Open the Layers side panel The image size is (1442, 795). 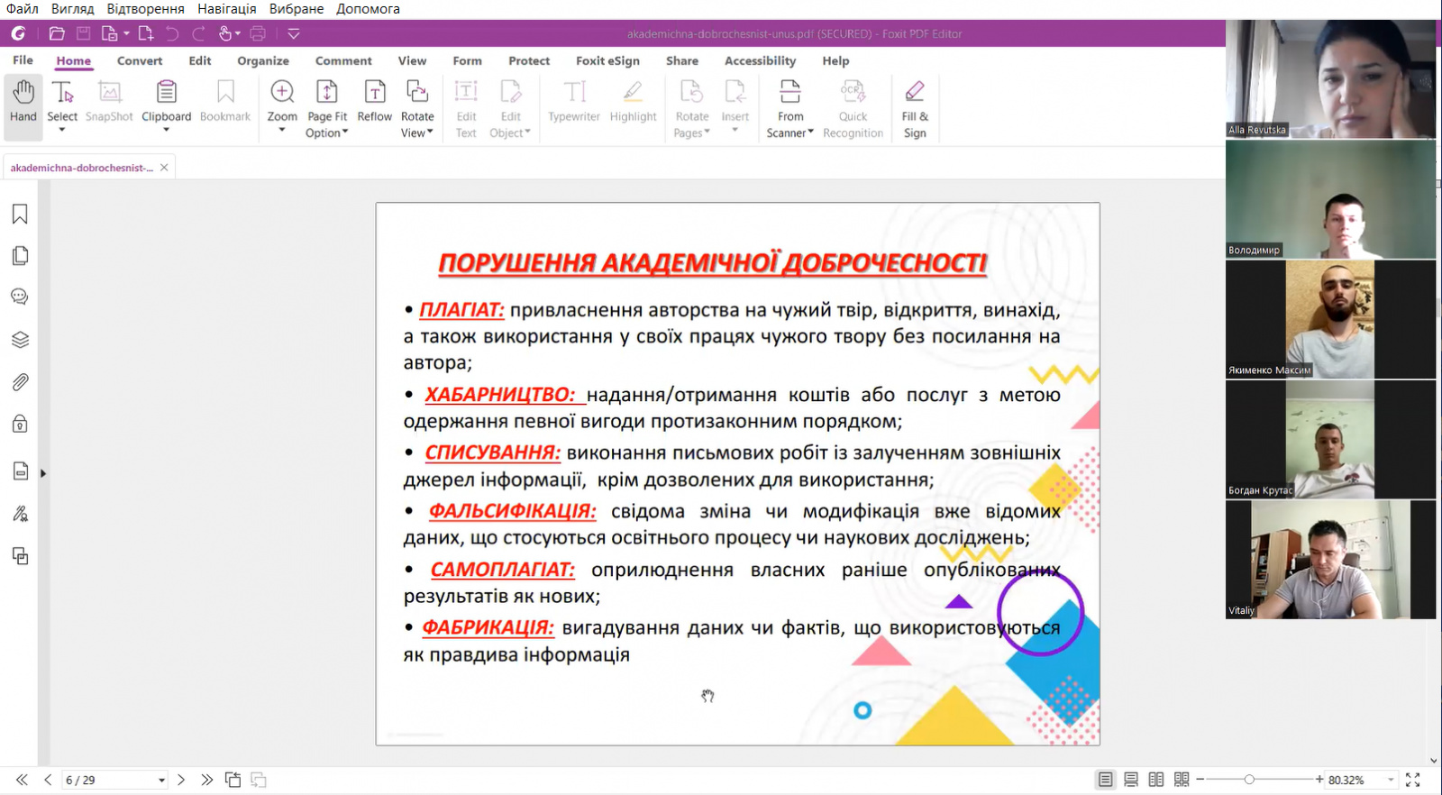click(x=20, y=340)
